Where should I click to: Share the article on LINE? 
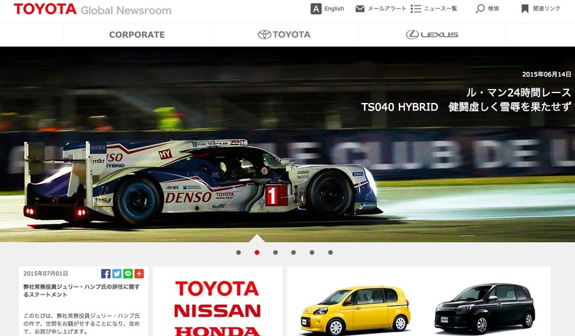tap(128, 273)
